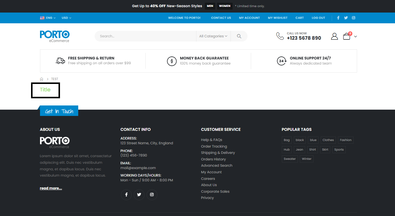Select the Hub tag
This screenshot has width=395, height=216.
(287, 150)
